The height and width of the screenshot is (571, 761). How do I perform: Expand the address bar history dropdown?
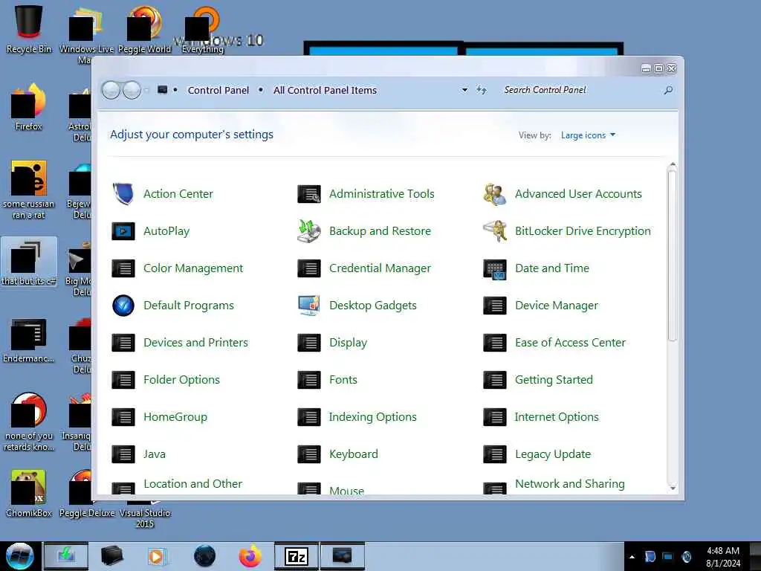pyautogui.click(x=464, y=90)
